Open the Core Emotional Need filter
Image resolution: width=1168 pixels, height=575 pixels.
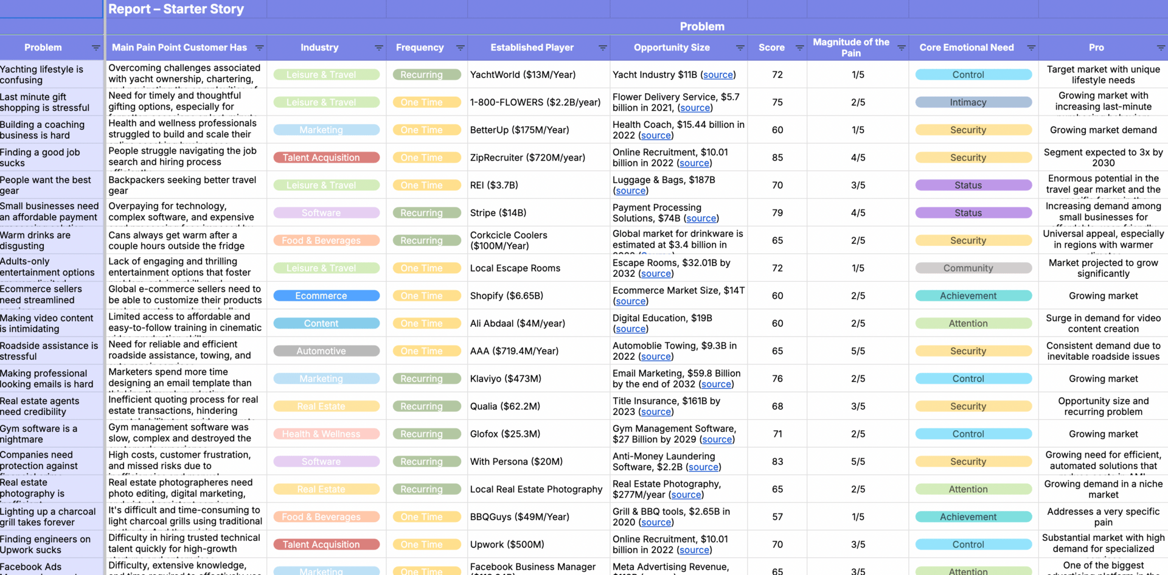(1031, 47)
